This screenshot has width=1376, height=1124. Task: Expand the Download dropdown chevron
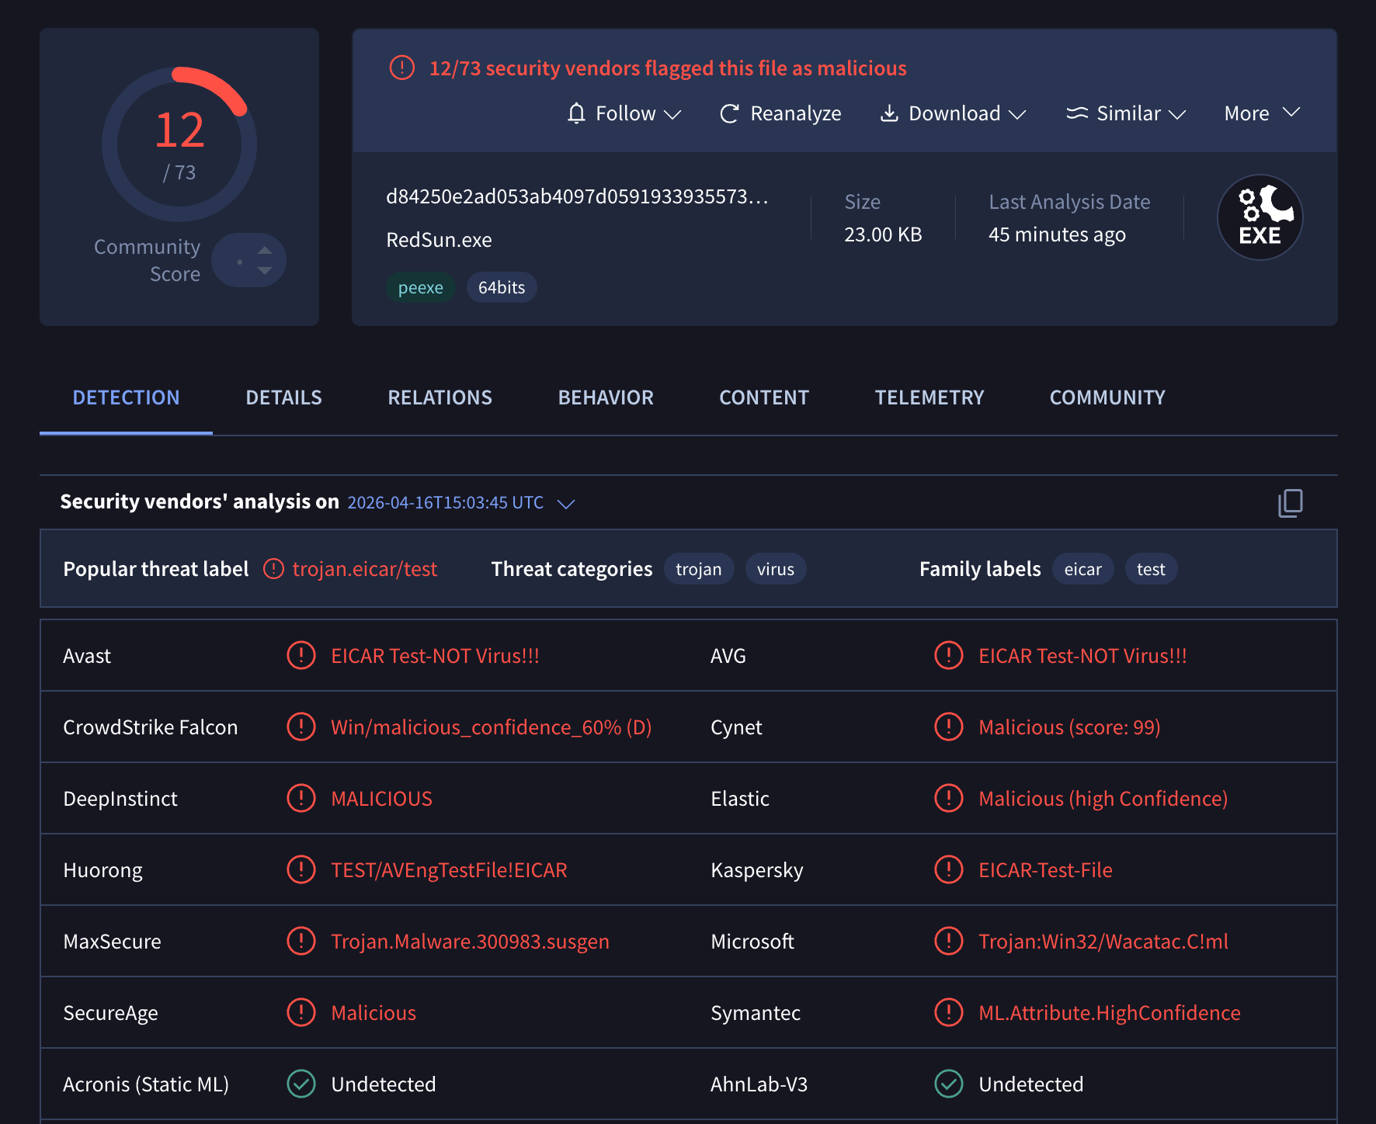pos(1017,115)
